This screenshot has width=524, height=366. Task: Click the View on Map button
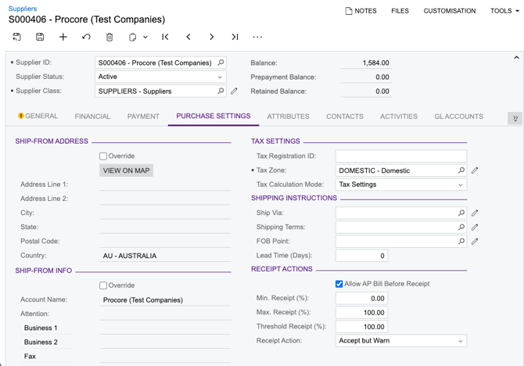click(127, 170)
